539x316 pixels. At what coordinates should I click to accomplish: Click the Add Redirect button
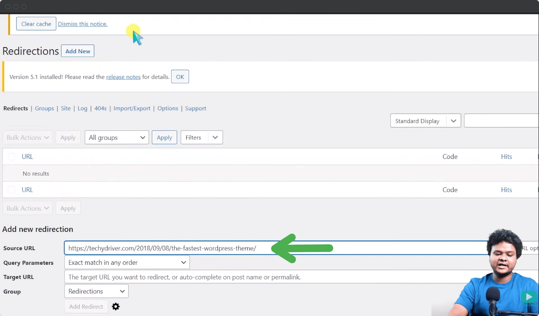pyautogui.click(x=86, y=307)
